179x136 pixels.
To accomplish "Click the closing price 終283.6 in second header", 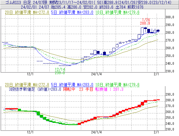I will click(106, 7).
